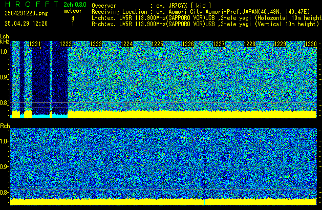Click the Lch 1.0 frequency tick
322x210 pixels.
4,52
